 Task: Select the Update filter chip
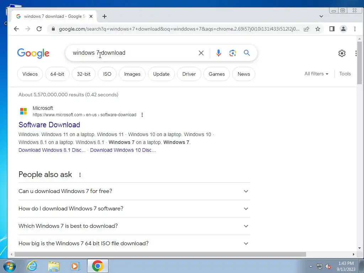tap(161, 74)
